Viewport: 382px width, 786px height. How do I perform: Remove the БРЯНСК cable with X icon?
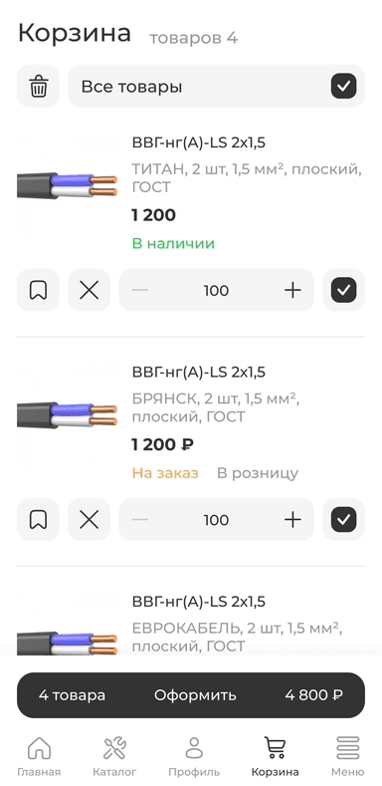tap(90, 520)
